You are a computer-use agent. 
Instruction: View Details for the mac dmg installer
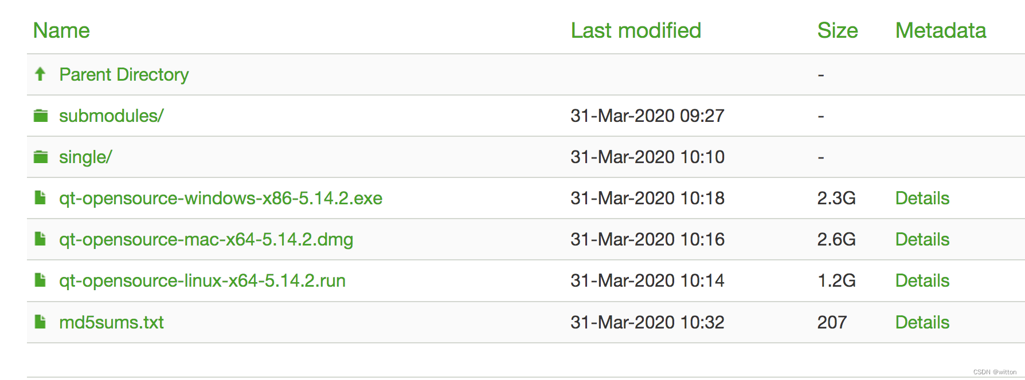coord(922,239)
